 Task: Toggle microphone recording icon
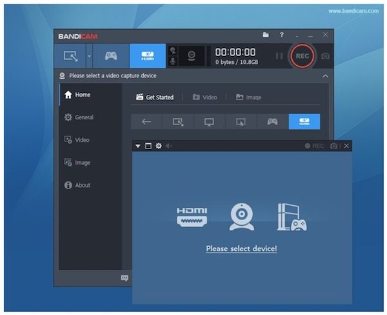173,61
